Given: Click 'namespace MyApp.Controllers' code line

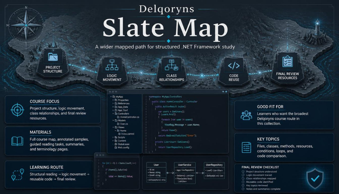Looking at the screenshot, I should 165,97.
